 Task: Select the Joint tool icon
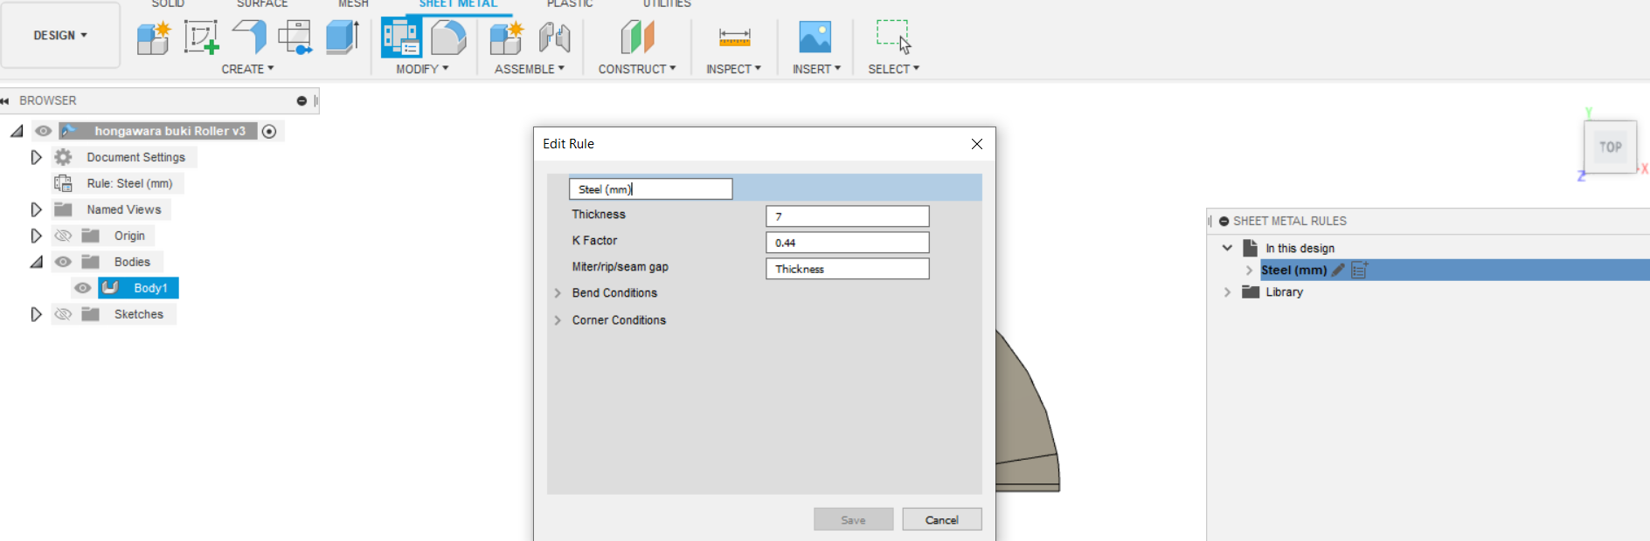(x=555, y=38)
